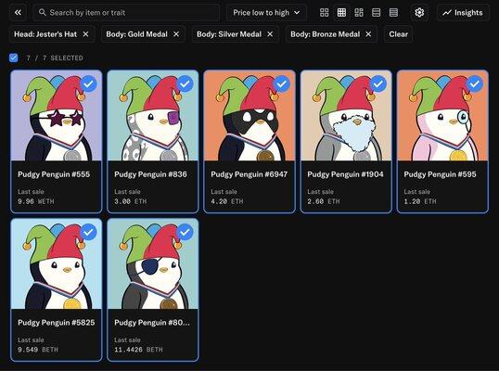The image size is (499, 371).
Task: Click the 9.96 WETH last sale value
Action: 36,201
